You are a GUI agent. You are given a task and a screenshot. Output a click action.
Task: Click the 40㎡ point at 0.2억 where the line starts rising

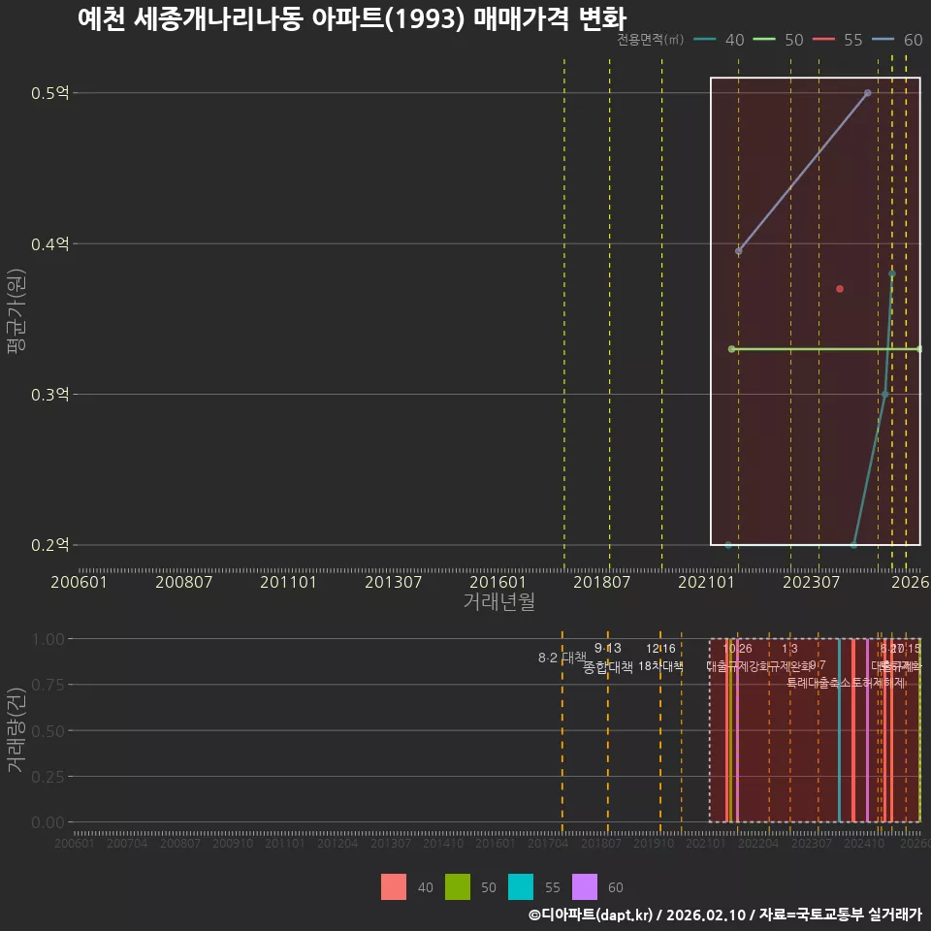(x=853, y=545)
